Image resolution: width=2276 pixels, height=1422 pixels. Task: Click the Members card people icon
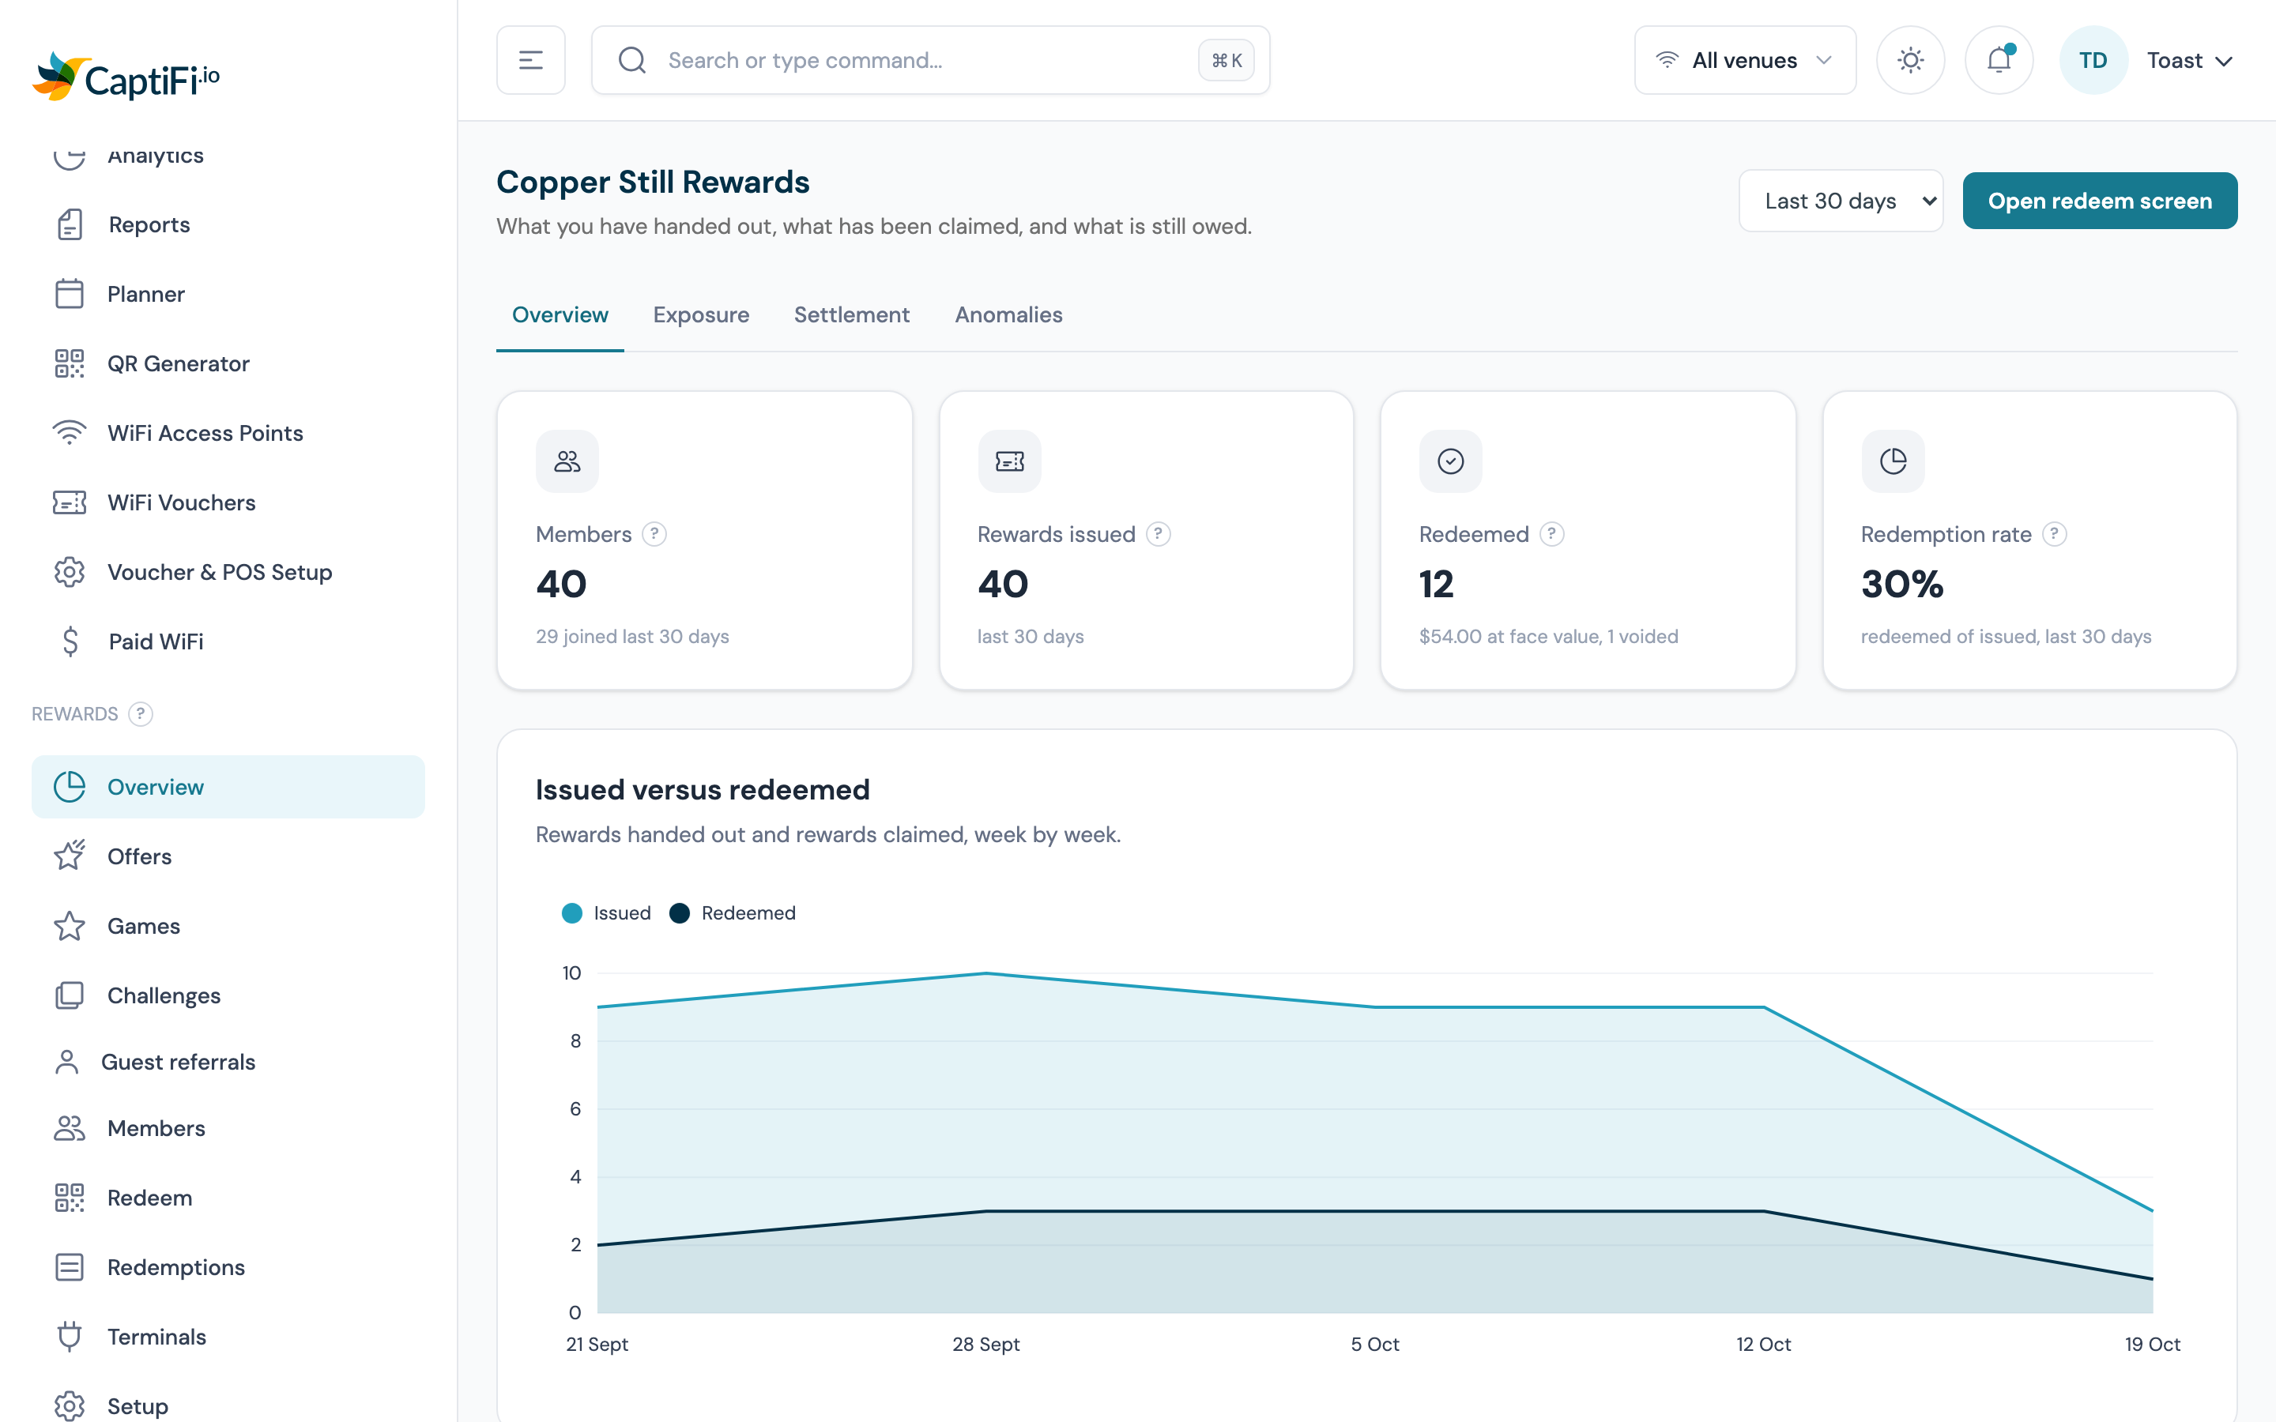click(567, 461)
